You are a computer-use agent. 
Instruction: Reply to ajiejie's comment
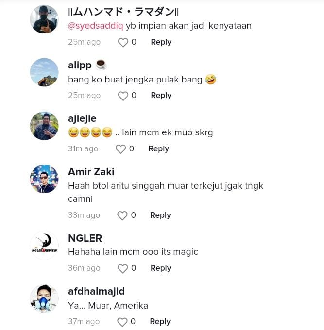(x=158, y=149)
